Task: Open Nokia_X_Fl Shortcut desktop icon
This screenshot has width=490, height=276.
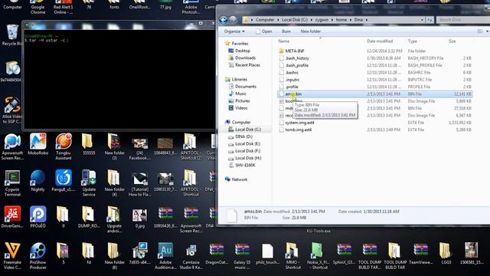Action: [x=318, y=255]
